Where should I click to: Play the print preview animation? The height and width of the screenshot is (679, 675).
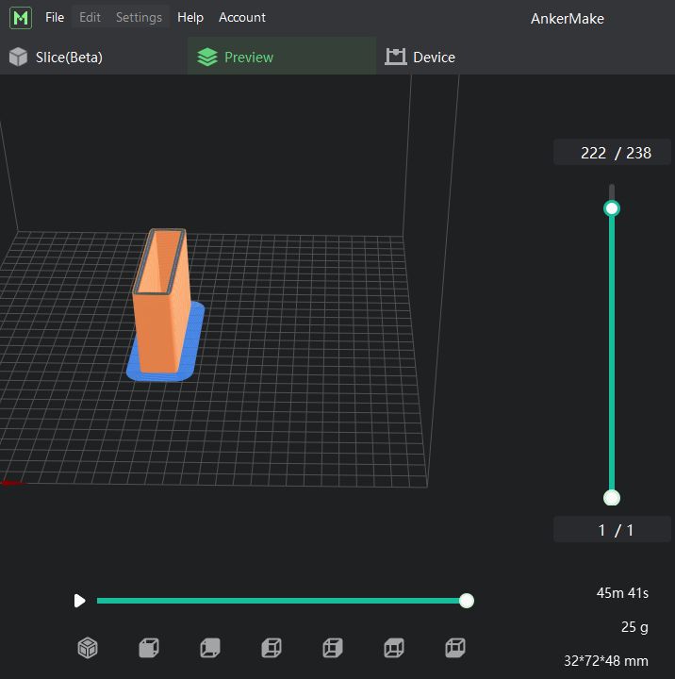click(x=80, y=601)
